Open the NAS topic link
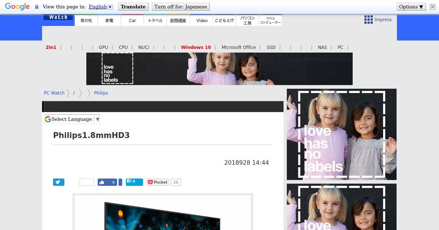Screen dimensions: 439x230 pos(322,47)
